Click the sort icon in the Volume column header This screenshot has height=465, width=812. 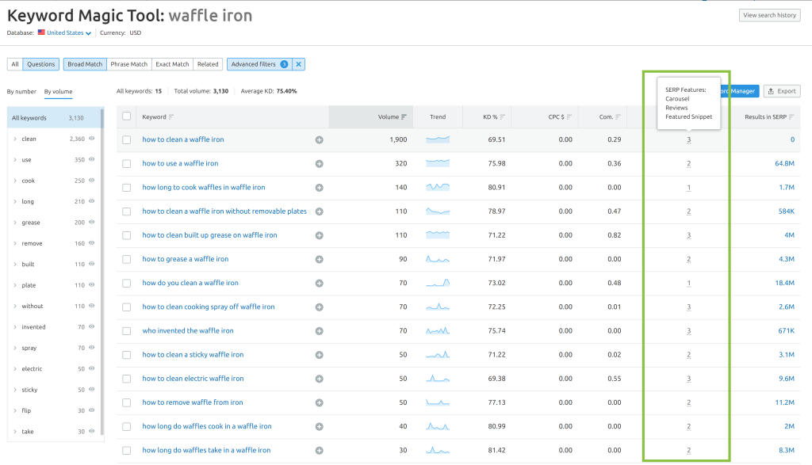click(x=404, y=117)
